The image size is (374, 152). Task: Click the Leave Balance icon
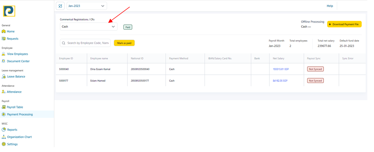point(4,77)
